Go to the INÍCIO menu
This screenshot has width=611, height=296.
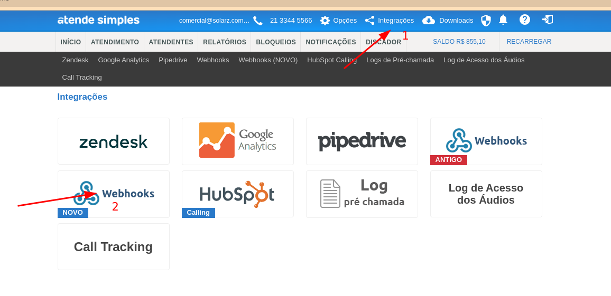pyautogui.click(x=71, y=42)
